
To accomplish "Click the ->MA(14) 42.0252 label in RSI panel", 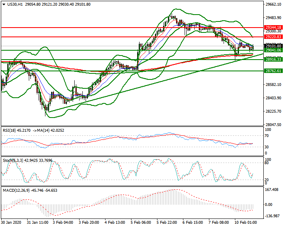I will (x=49, y=131).
